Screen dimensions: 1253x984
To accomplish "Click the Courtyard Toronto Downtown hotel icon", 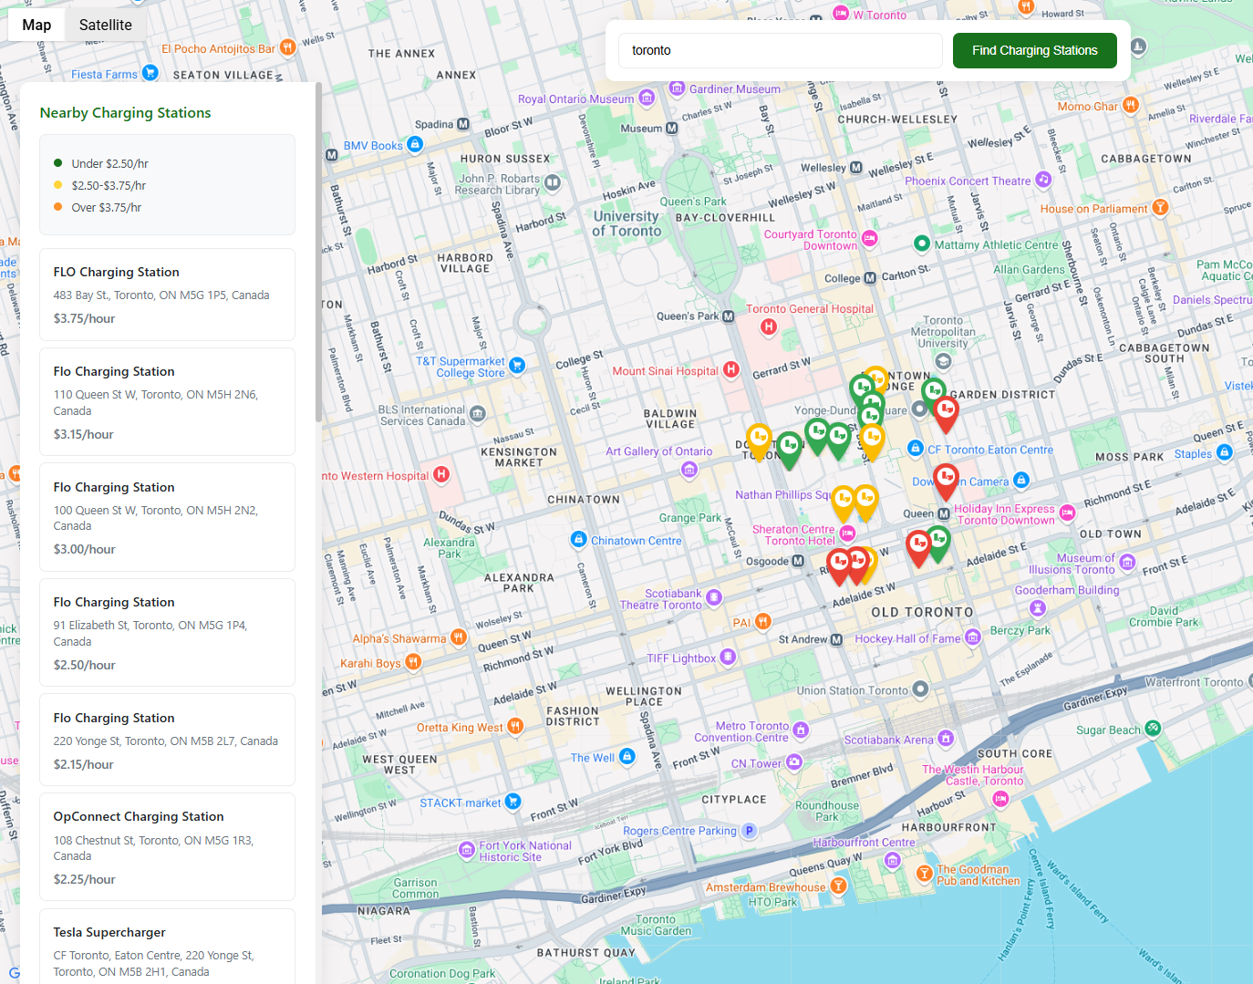I will (870, 239).
